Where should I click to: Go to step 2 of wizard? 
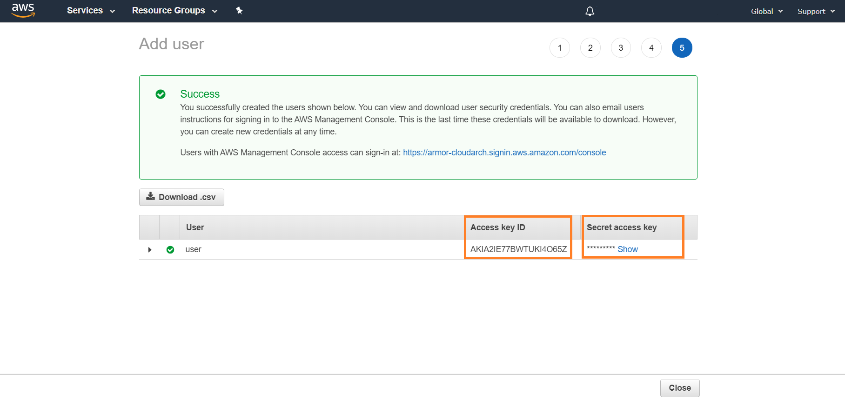590,48
